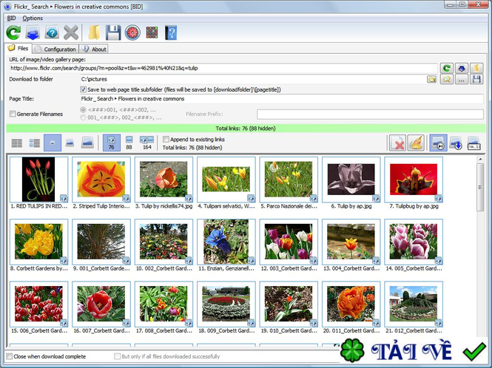Enable Close when download complete
Screen dimensions: 492x368
pyautogui.click(x=10, y=356)
